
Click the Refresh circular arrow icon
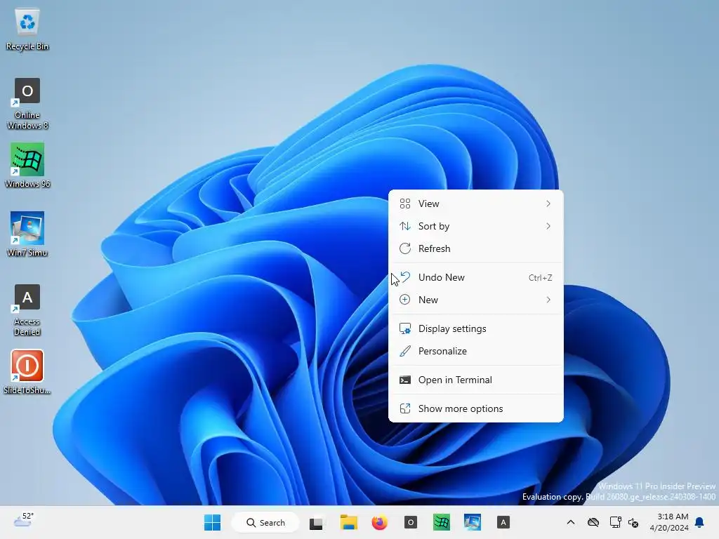click(405, 248)
